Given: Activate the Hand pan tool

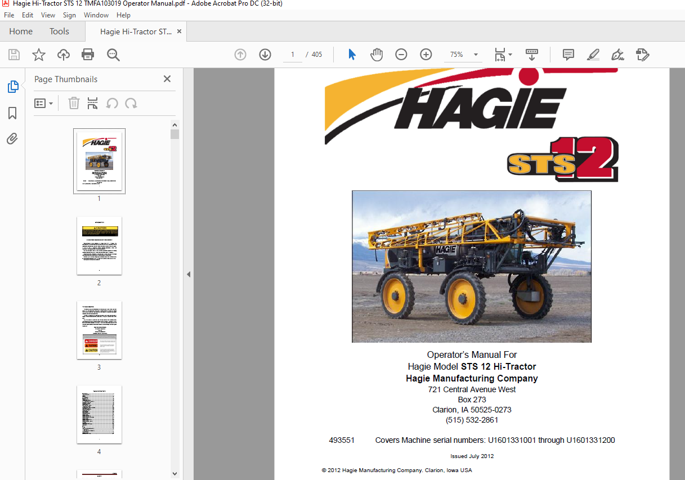Looking at the screenshot, I should pos(377,55).
